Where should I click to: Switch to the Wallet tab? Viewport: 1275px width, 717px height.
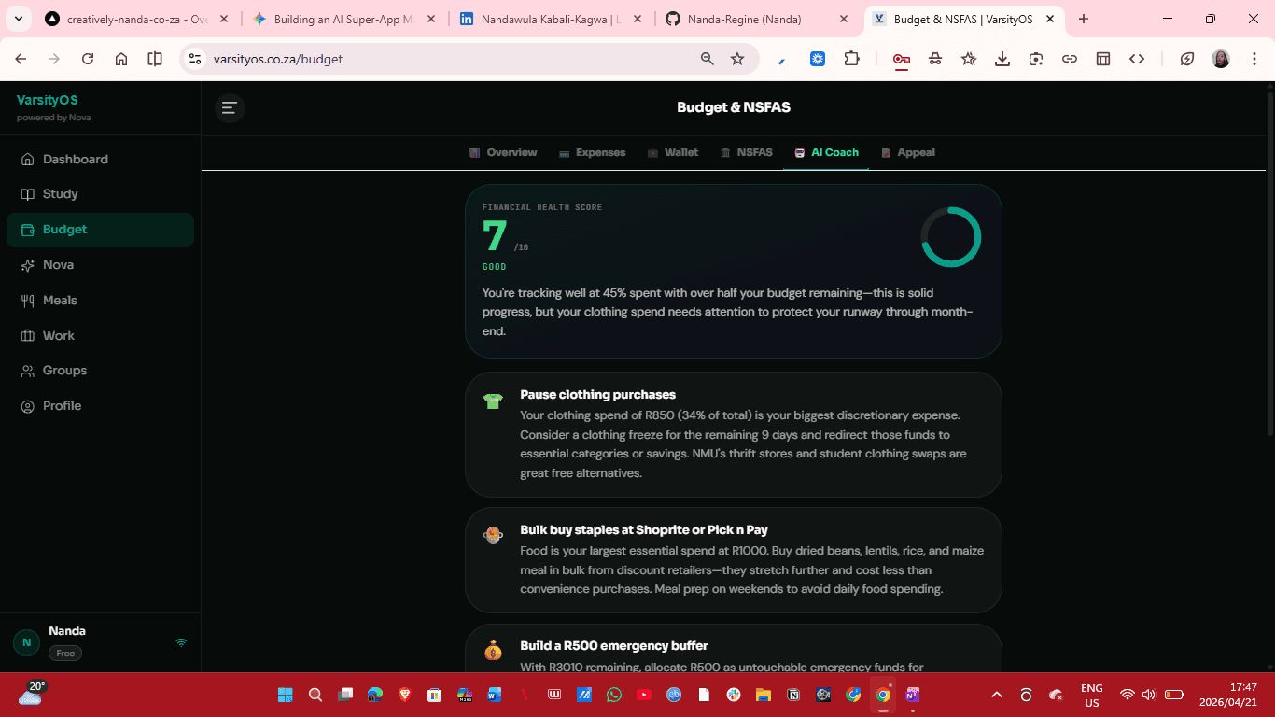(x=673, y=152)
